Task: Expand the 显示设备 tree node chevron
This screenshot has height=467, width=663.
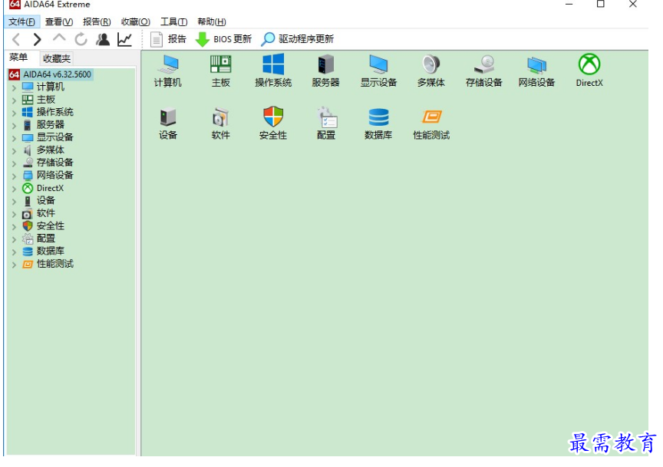Action: pyautogui.click(x=14, y=138)
